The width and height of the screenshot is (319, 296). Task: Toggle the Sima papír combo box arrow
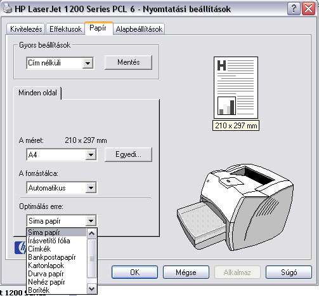[x=91, y=221]
